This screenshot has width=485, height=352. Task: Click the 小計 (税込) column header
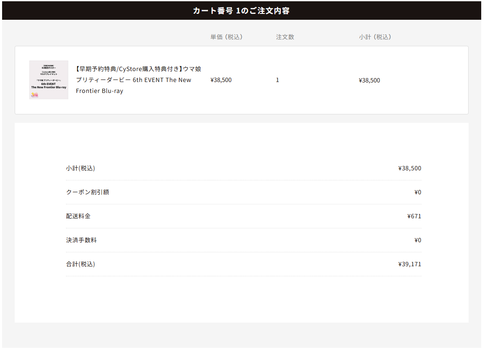pyautogui.click(x=375, y=37)
